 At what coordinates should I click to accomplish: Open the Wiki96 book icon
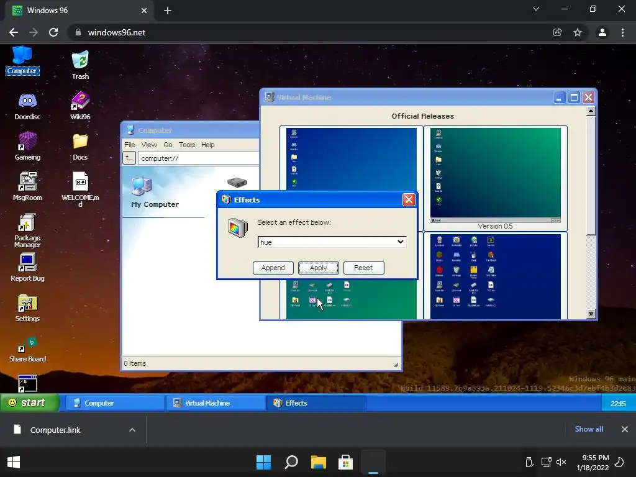[x=80, y=106]
